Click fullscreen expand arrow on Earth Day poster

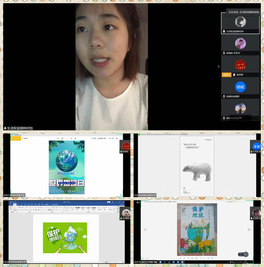pos(121,195)
